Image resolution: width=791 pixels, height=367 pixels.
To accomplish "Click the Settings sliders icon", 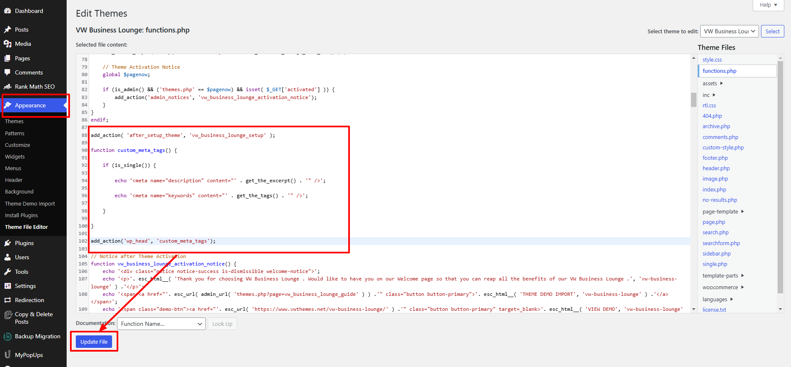I will pyautogui.click(x=7, y=286).
